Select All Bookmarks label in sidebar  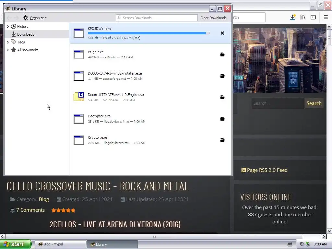[x=28, y=50]
